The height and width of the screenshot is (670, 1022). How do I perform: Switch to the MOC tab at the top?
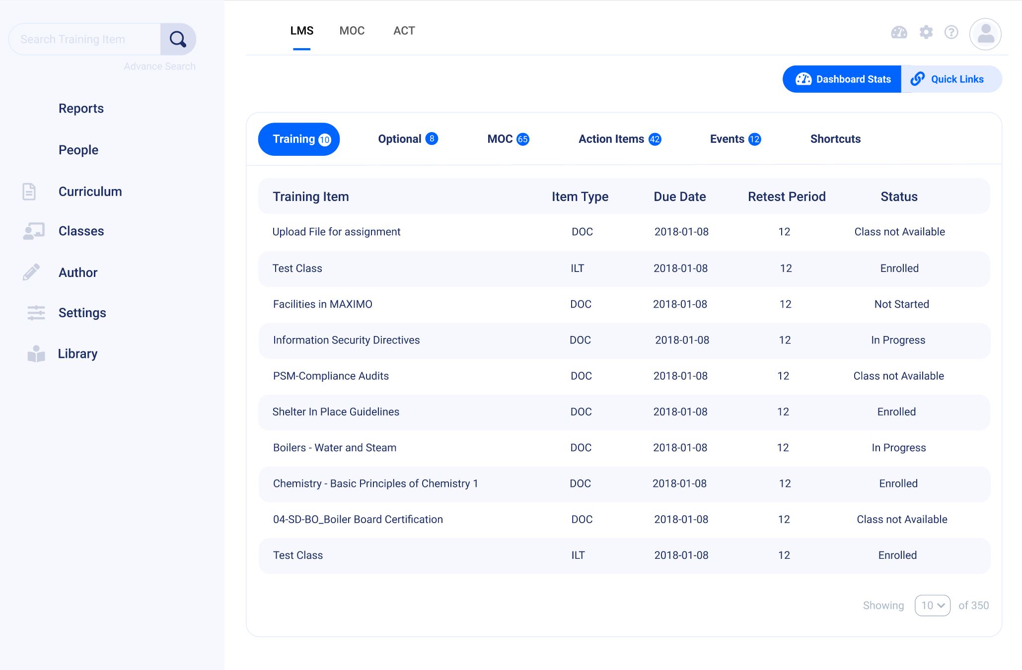click(x=352, y=31)
